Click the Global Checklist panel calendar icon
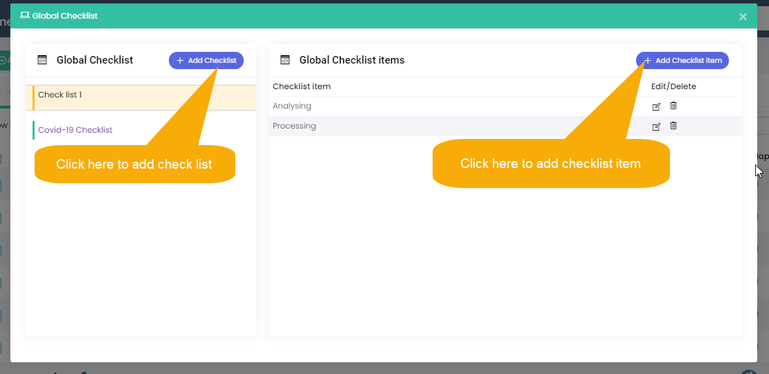Image resolution: width=769 pixels, height=374 pixels. pyautogui.click(x=43, y=60)
